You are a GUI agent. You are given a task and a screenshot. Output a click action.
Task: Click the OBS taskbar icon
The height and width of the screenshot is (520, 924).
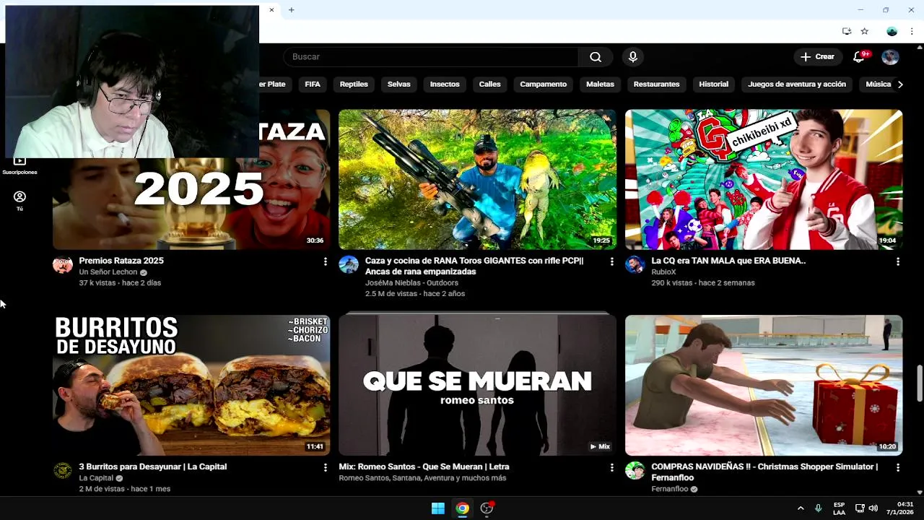pyautogui.click(x=487, y=508)
